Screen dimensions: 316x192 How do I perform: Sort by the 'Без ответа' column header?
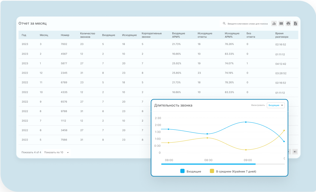click(x=251, y=35)
